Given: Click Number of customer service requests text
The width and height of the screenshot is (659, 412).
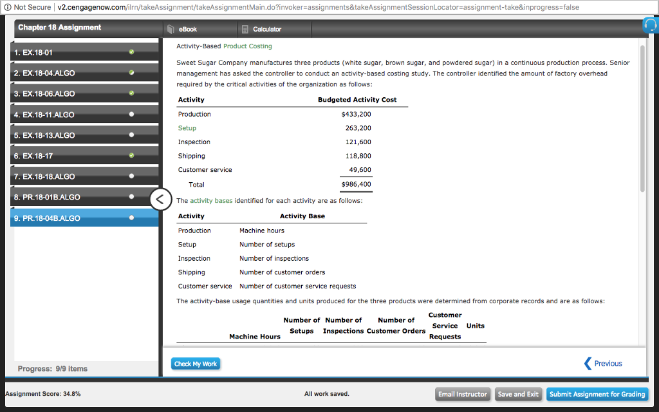Looking at the screenshot, I should point(297,286).
